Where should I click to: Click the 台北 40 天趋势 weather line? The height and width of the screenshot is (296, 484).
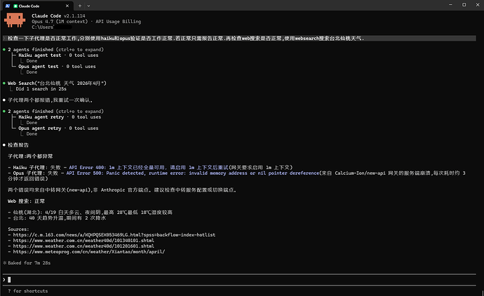tap(57, 218)
